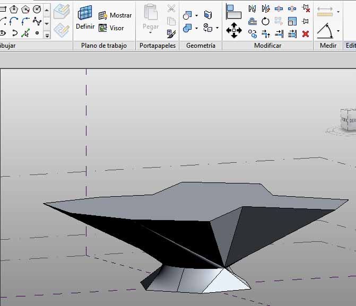Screen dimensions: 356x306
Task: Expand the Dibujar gallery with bottom arrow
Action: point(47,35)
